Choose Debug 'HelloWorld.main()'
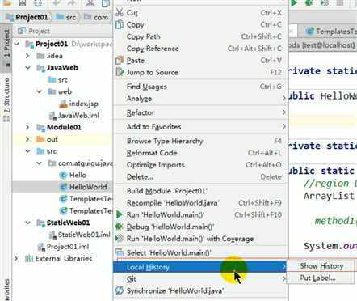This screenshot has height=301, width=357. (x=201, y=227)
